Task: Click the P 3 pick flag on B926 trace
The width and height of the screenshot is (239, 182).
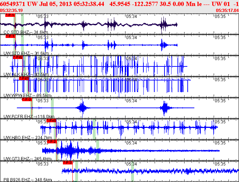Action: point(68,162)
